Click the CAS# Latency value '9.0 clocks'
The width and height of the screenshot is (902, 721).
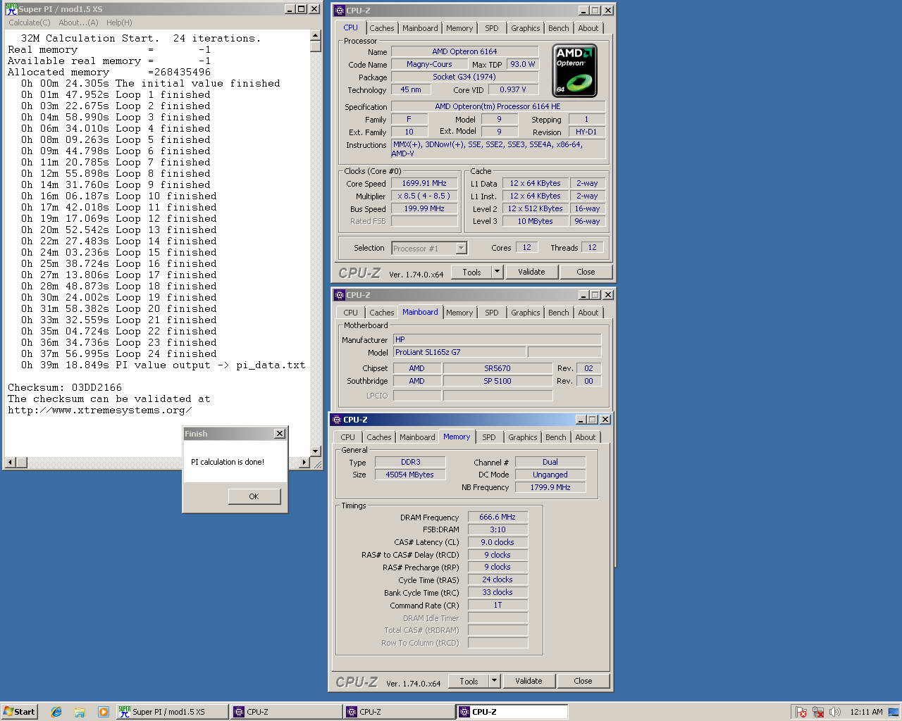[x=498, y=542]
